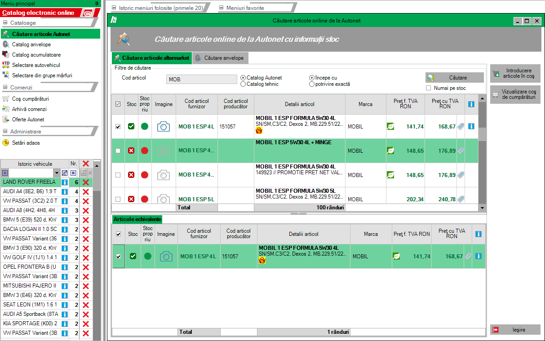Show info for the 168,67 search result row
545x341 pixels.
click(x=471, y=127)
